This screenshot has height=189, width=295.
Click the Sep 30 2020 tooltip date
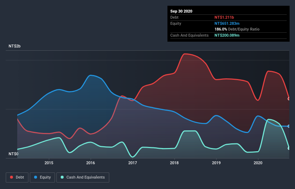(x=181, y=11)
